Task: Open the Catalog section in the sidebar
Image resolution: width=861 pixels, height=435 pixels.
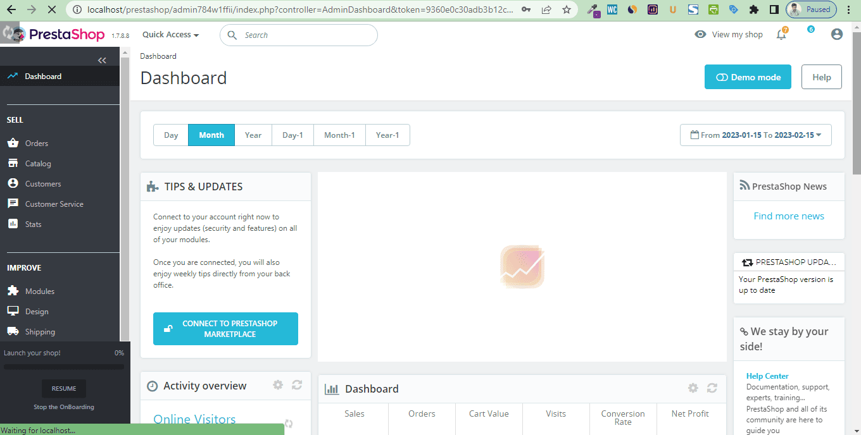Action: click(38, 164)
